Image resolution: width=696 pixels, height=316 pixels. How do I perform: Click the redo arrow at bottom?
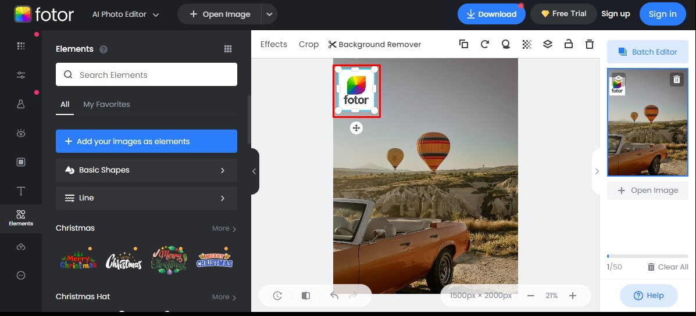[x=354, y=296]
